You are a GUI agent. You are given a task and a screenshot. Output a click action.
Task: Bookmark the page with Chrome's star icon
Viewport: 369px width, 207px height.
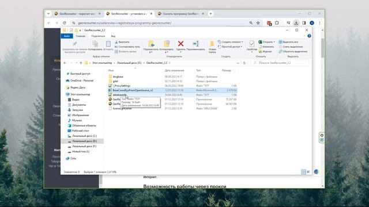click(x=258, y=23)
